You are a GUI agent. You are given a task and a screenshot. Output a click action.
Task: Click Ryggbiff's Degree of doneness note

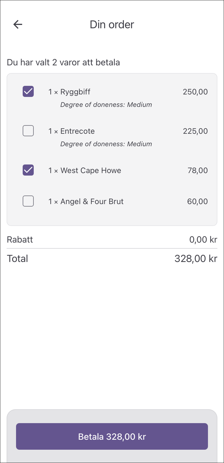106,105
